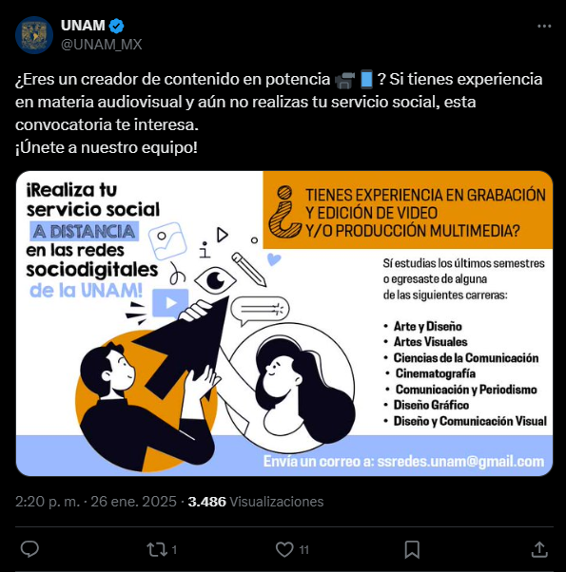Like the tweet with the heart icon
Image resolution: width=566 pixels, height=572 pixels.
pos(284,549)
